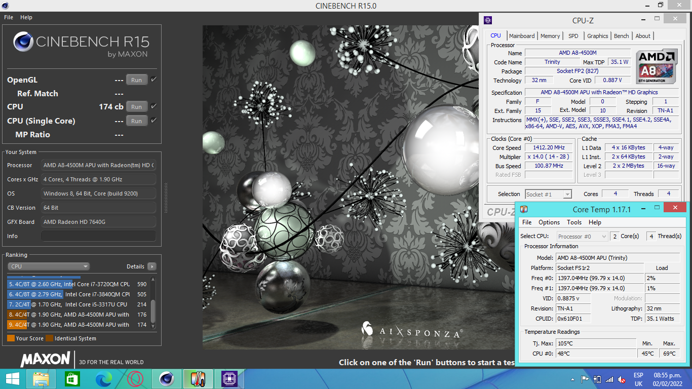This screenshot has width=692, height=389.
Task: Open the CPU ranking type dropdown
Action: (x=49, y=266)
